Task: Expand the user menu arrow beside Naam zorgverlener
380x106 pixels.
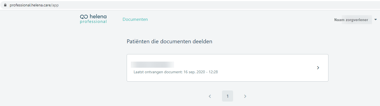Action: click(x=376, y=20)
